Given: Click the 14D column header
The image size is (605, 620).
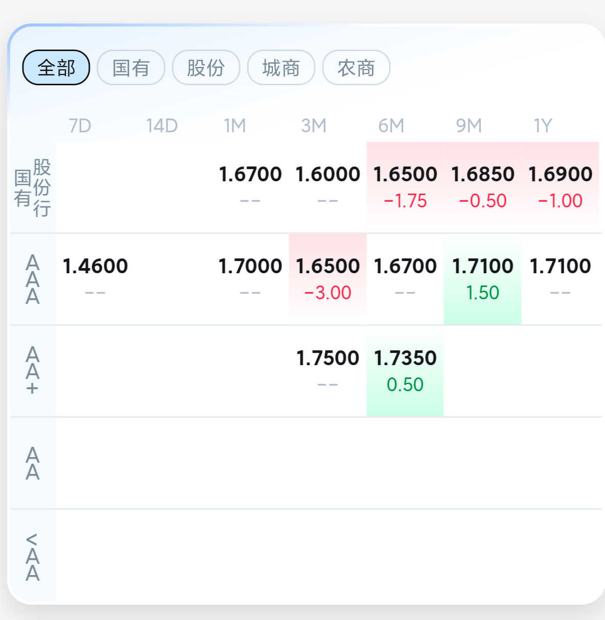Looking at the screenshot, I should pos(161,126).
